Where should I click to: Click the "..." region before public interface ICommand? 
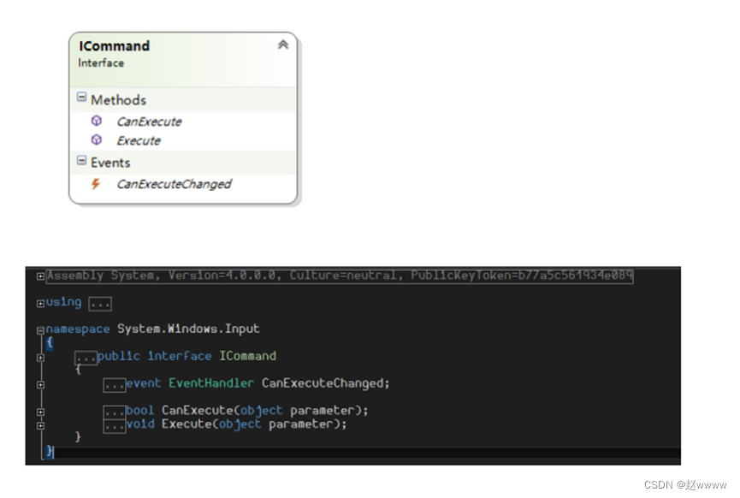pos(86,354)
